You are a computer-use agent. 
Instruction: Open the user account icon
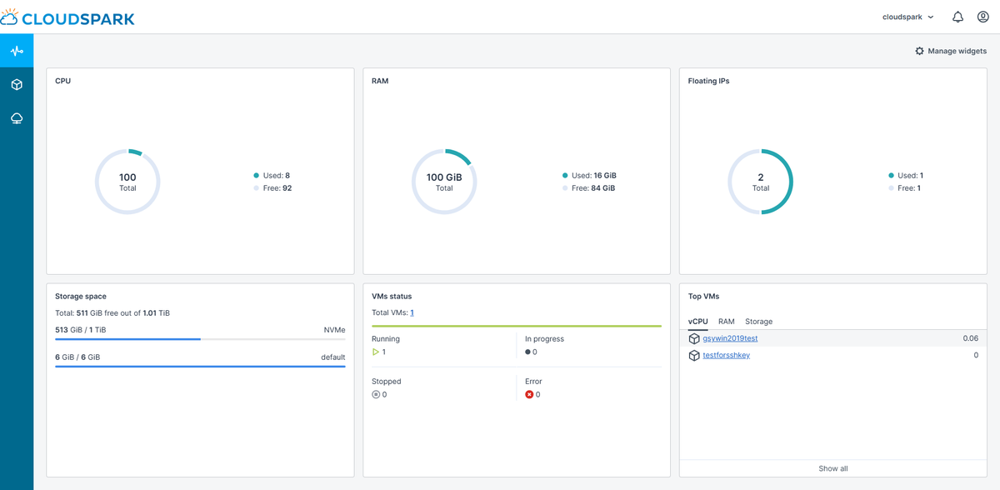(x=982, y=17)
